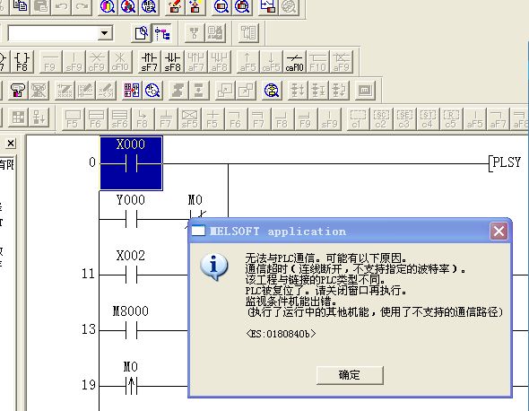Click the 确定 button in the dialog
The height and width of the screenshot is (411, 529).
point(350,375)
